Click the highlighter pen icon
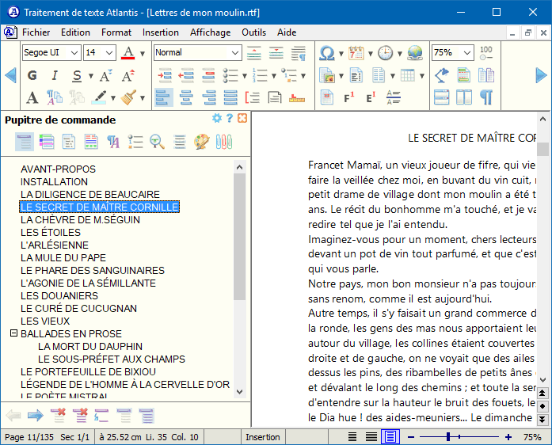The height and width of the screenshot is (445, 552). point(99,97)
